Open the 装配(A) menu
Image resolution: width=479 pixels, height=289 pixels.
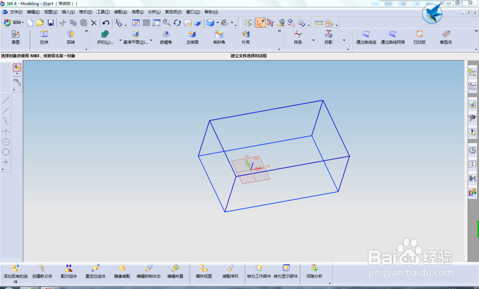coord(121,12)
